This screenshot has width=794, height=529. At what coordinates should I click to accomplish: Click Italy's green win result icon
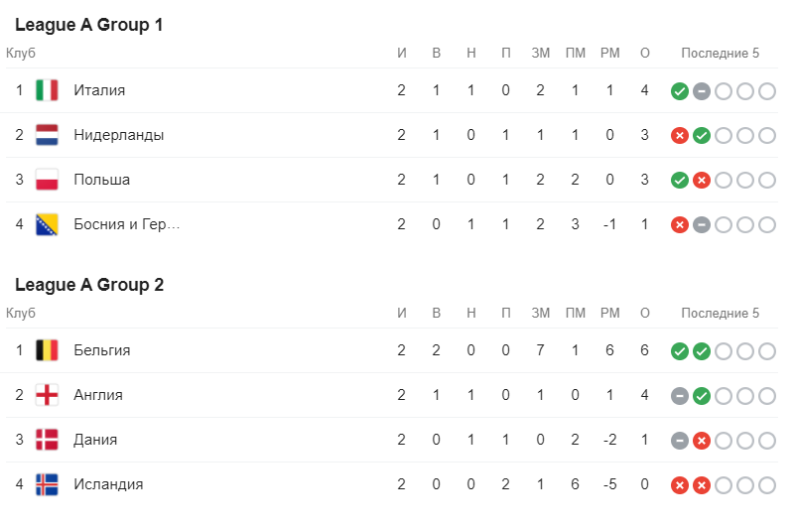pos(680,91)
